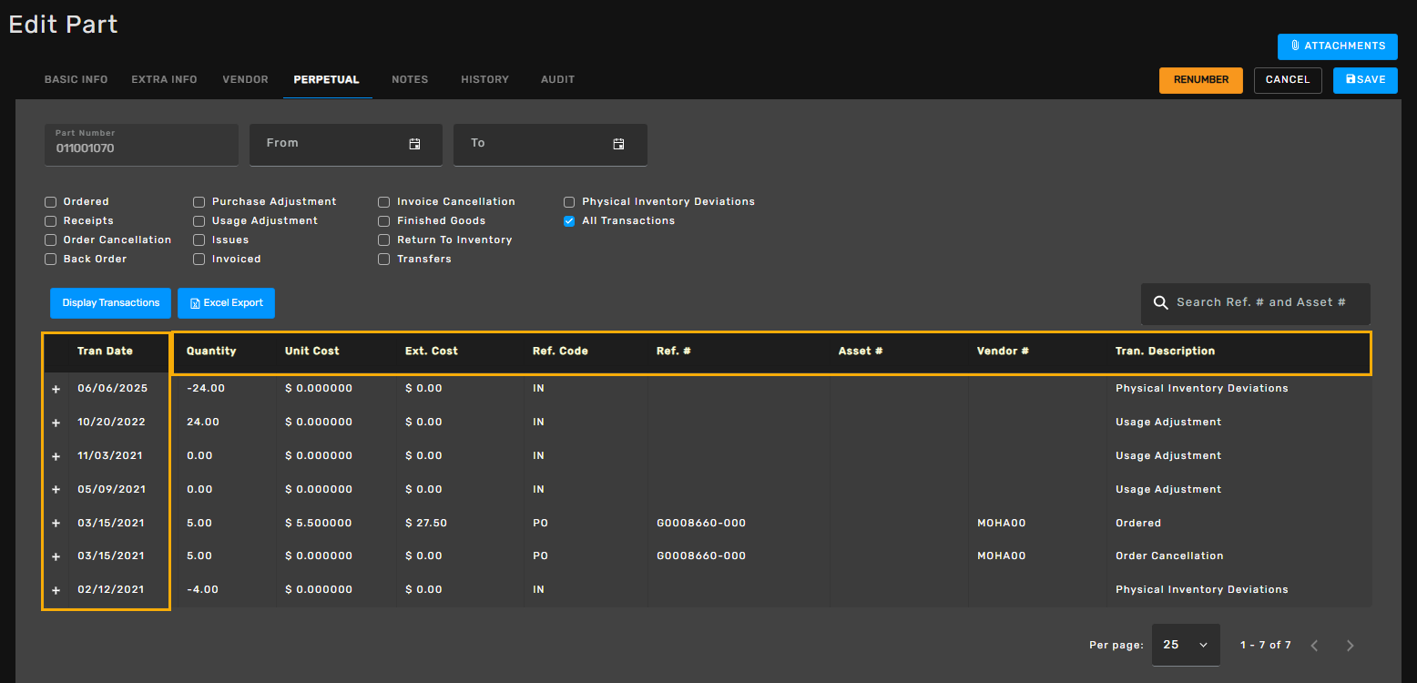Open the From date calendar icon
This screenshot has height=683, width=1417.
(414, 144)
